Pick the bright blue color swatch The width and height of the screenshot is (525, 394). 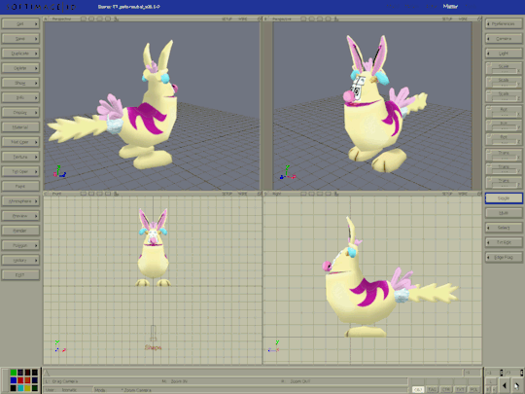pos(14,380)
